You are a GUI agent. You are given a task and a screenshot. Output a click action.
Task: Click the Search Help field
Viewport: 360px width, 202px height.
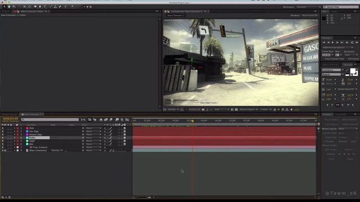click(341, 7)
